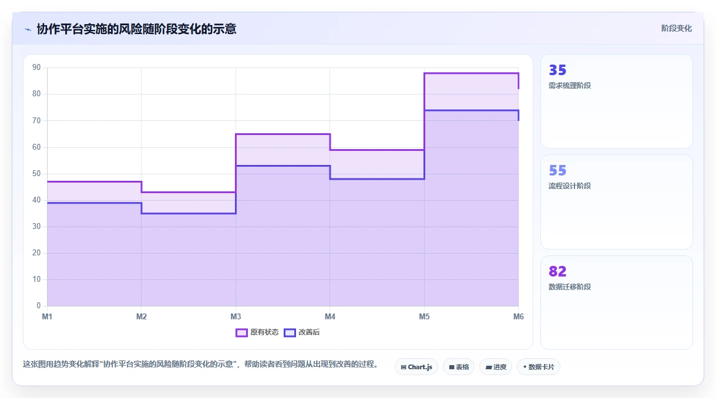Click the Chart.js tag icon
Screen dimensions: 716x398
404,367
